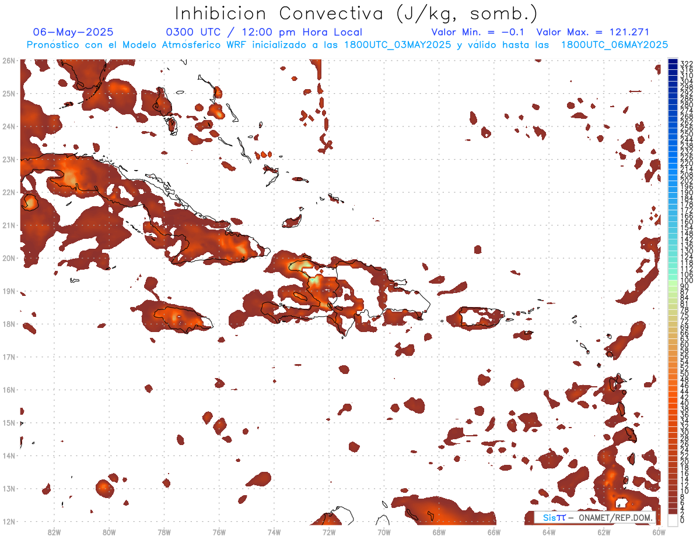The height and width of the screenshot is (540, 700).
Task: Click the 21N latitude label
Action: 8,225
